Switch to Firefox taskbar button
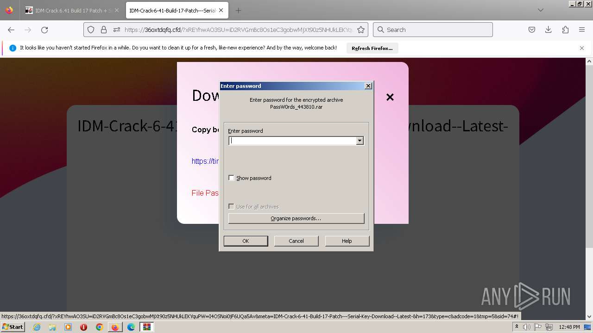Viewport: 593px width, 333px height. (x=114, y=327)
